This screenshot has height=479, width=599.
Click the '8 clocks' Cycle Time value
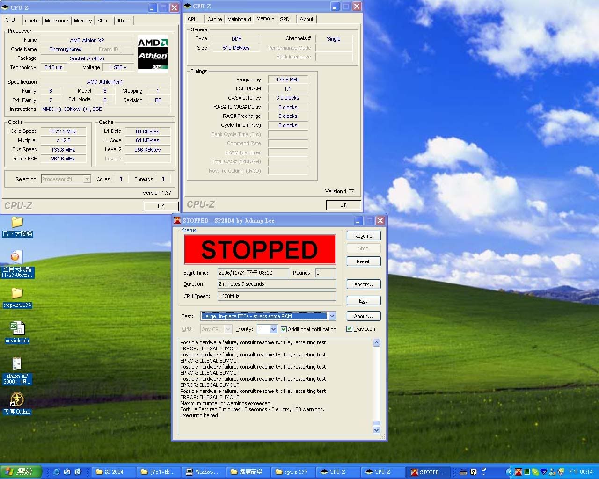click(288, 125)
